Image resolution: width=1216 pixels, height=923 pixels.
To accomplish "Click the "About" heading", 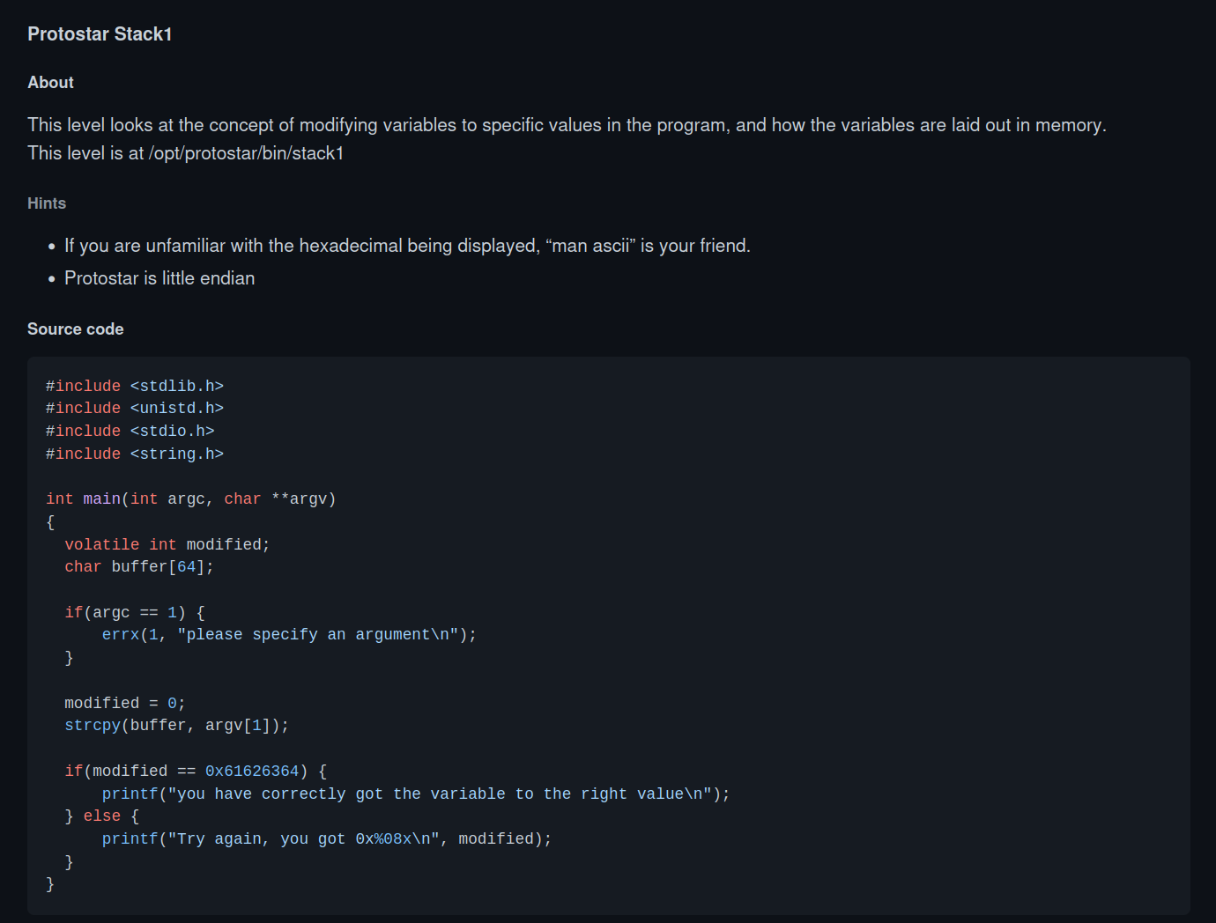I will pos(50,83).
